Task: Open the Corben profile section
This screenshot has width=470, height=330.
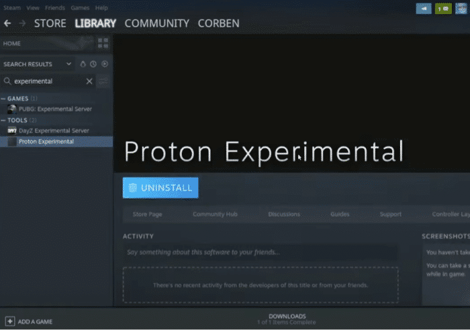Action: (x=218, y=23)
